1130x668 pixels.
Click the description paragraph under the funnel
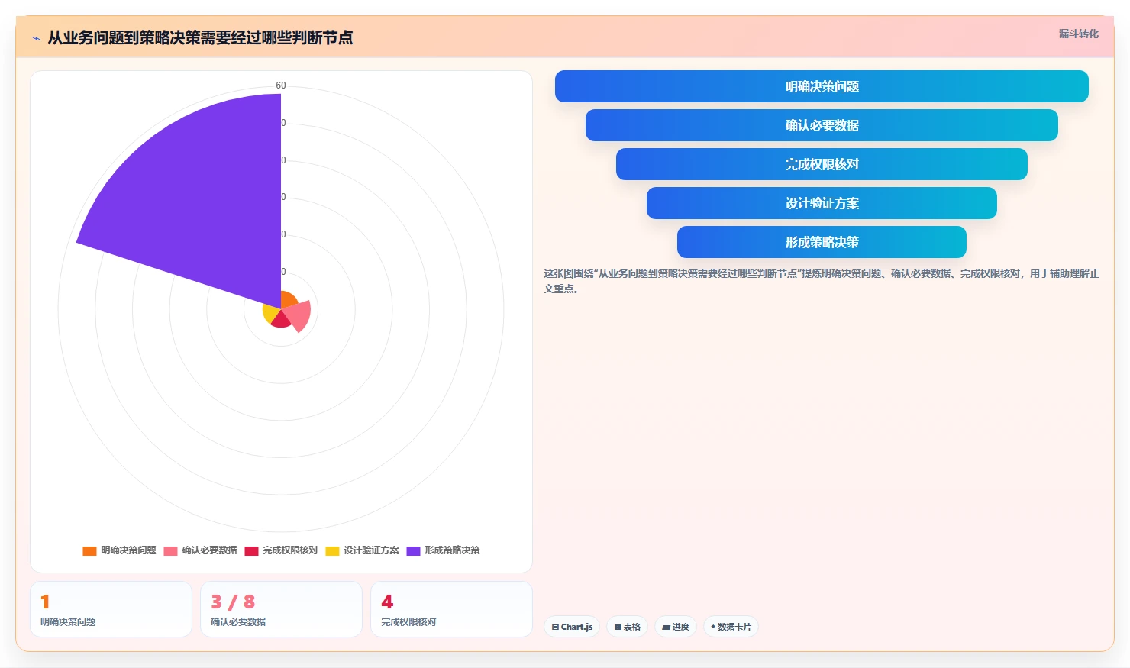coord(822,281)
